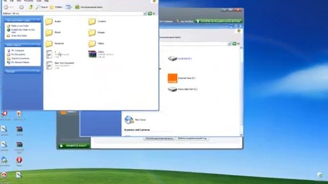Select Removable Disk (G:) in My Computer window
This screenshot has height=184, width=328.
coord(182,89)
